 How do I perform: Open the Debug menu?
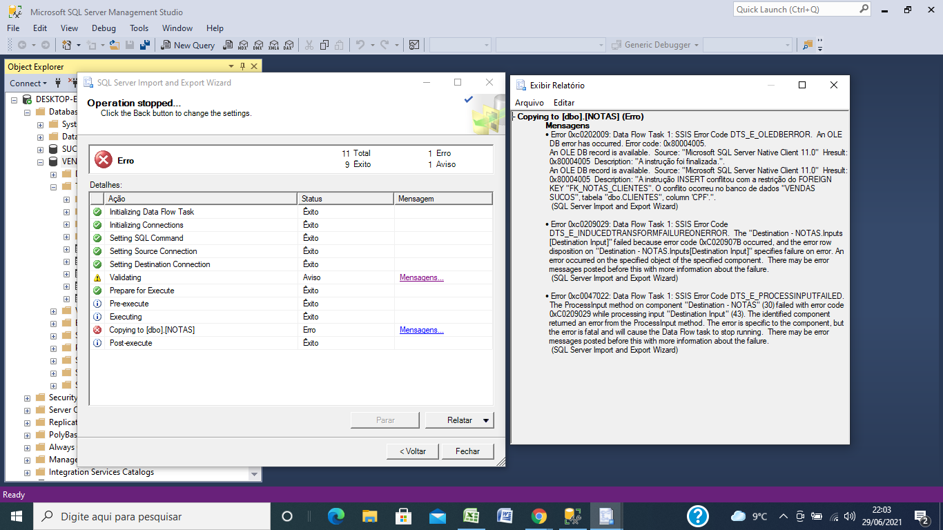(104, 28)
